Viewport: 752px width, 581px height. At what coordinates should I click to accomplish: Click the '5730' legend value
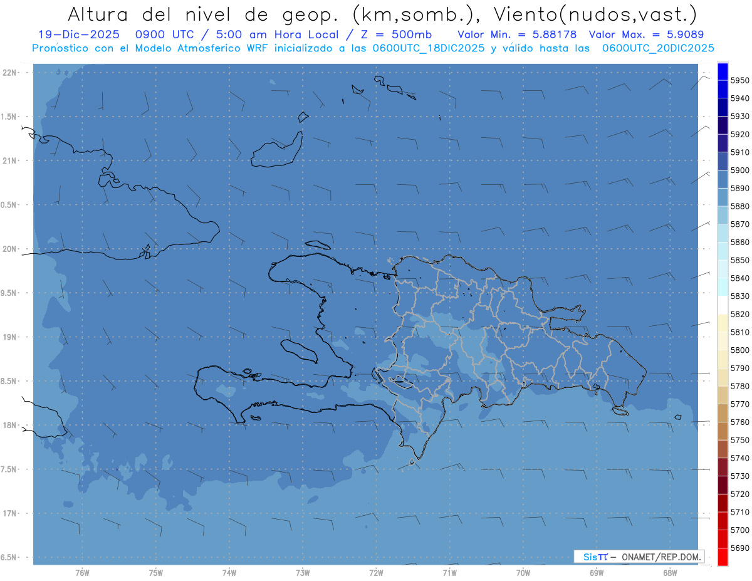pyautogui.click(x=739, y=476)
